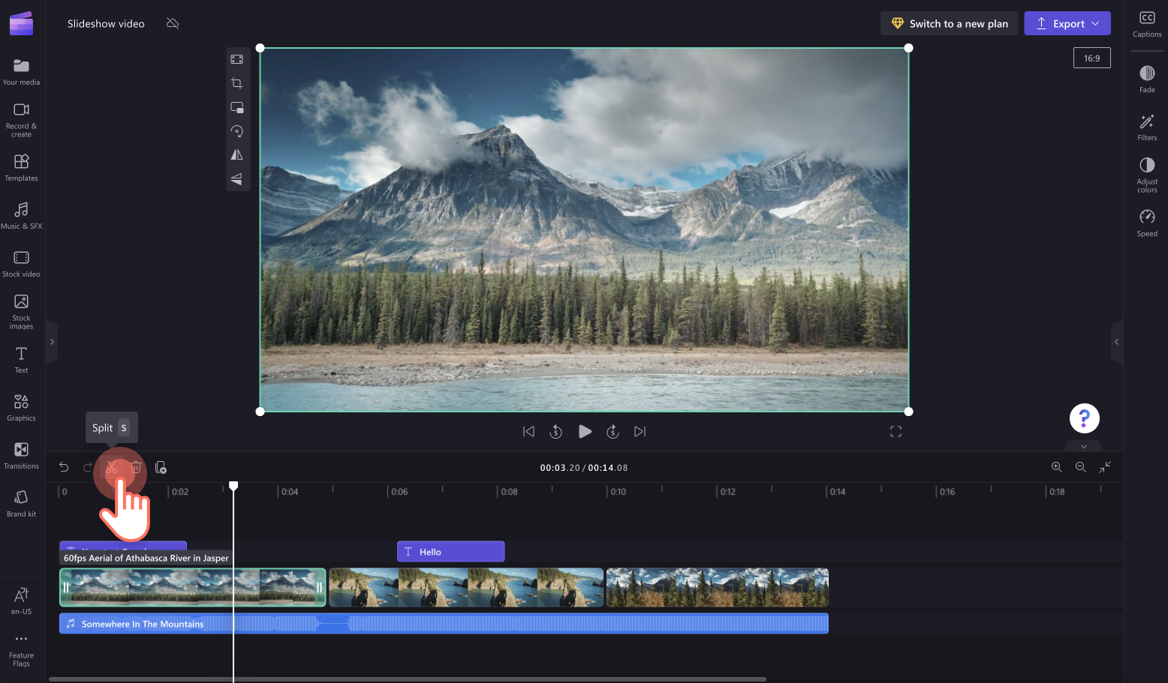Split the clip using the scissors tool
Screen dimensions: 1168x683
tap(111, 467)
